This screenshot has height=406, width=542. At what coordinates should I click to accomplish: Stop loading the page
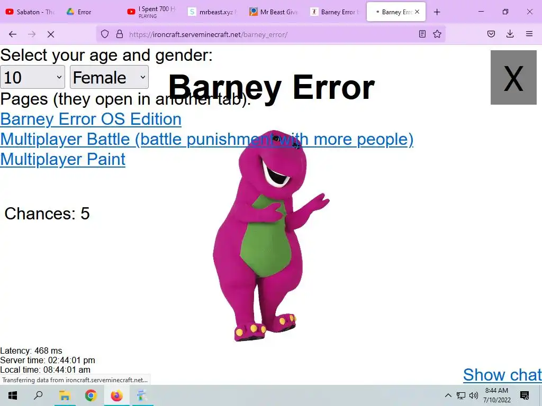51,34
